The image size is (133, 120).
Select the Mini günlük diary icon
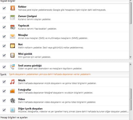(x=13, y=55)
